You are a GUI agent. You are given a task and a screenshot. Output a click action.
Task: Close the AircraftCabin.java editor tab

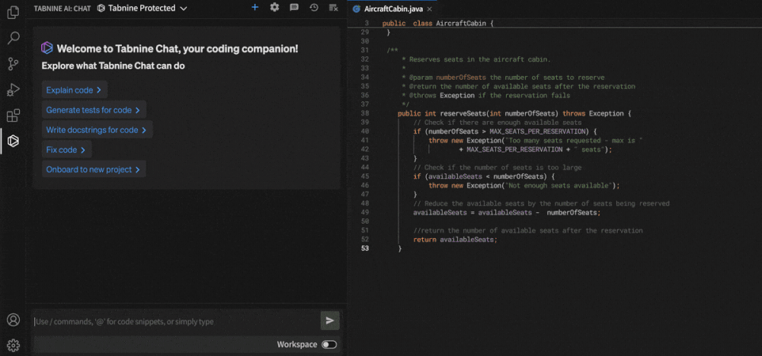pos(430,8)
